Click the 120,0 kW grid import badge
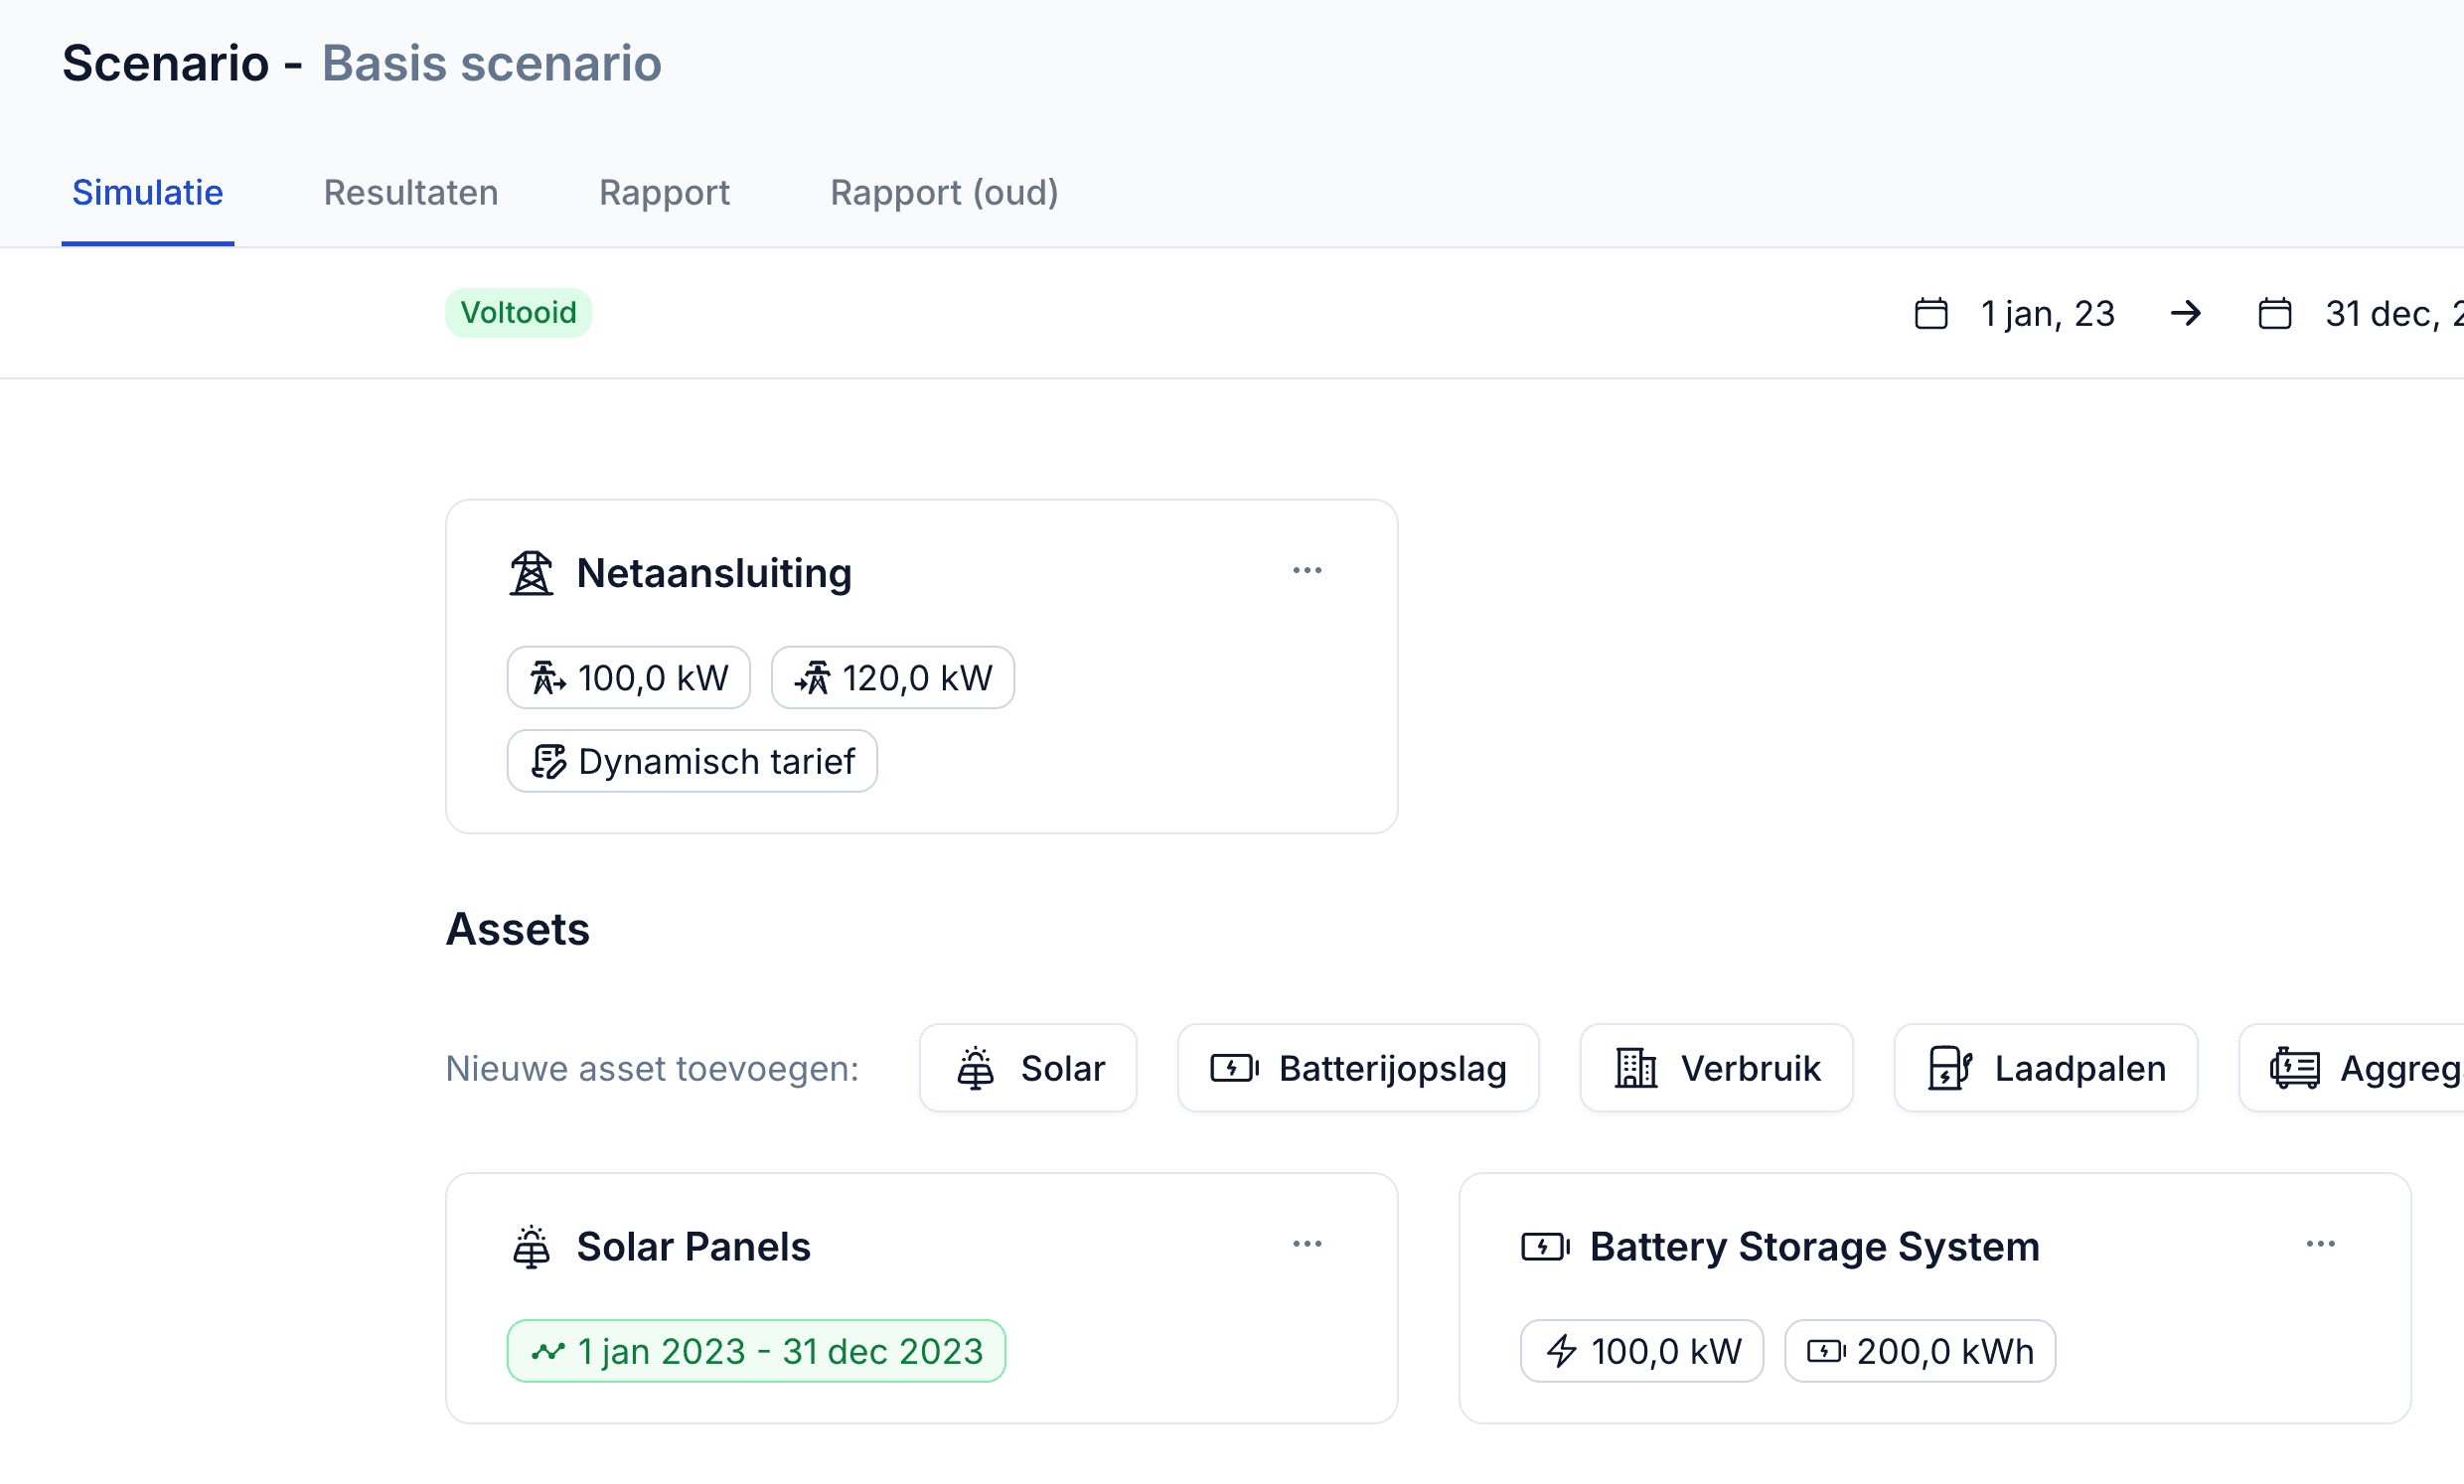The width and height of the screenshot is (2464, 1484). 892,678
